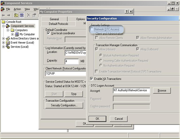The image size is (180, 139).
Task: Toggle Enable Transaction Internet Protocol (TIP) checkbox
Action: 96,71
